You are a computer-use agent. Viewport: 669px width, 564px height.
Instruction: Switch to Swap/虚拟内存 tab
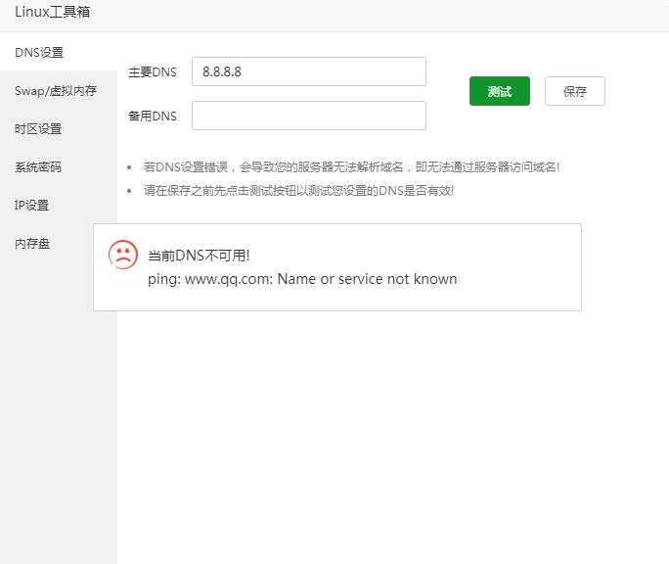[x=56, y=91]
